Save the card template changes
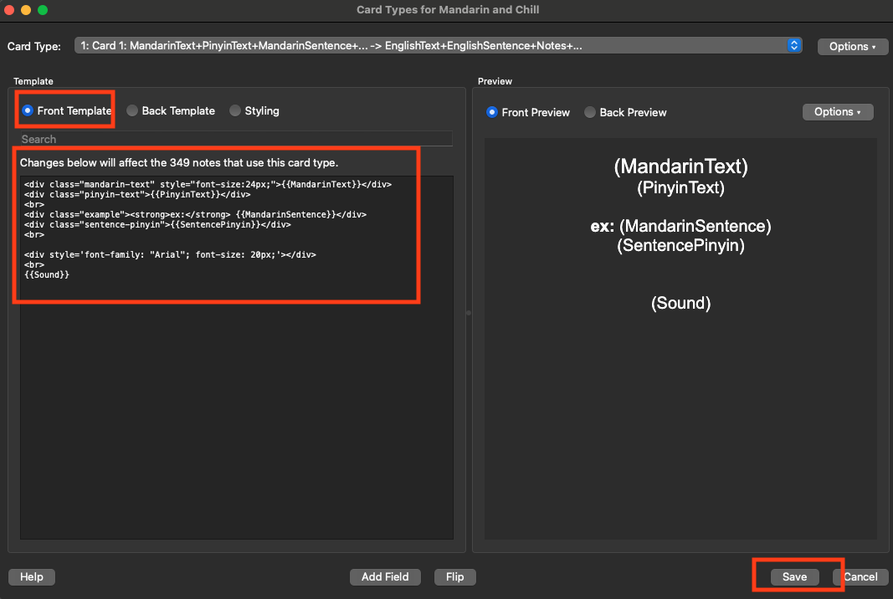This screenshot has height=599, width=893. 794,576
